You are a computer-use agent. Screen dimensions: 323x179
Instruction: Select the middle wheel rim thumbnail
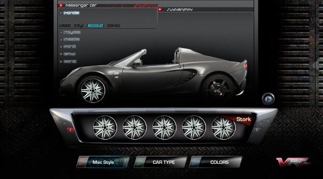click(x=165, y=127)
